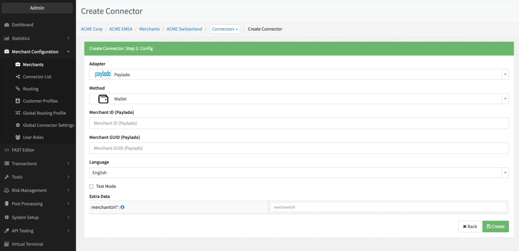Expand the Connectors breadcrumb dropdown
The image size is (519, 251).
(225, 29)
